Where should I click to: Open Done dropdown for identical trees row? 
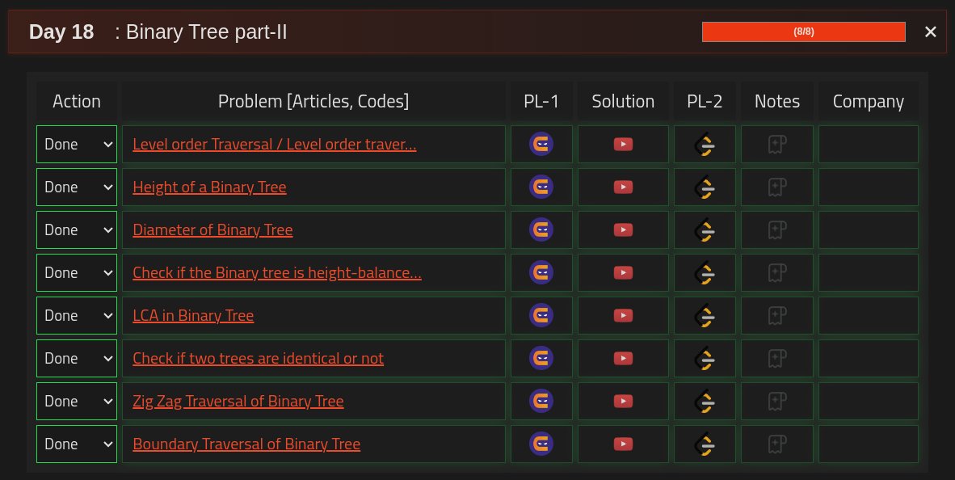77,358
